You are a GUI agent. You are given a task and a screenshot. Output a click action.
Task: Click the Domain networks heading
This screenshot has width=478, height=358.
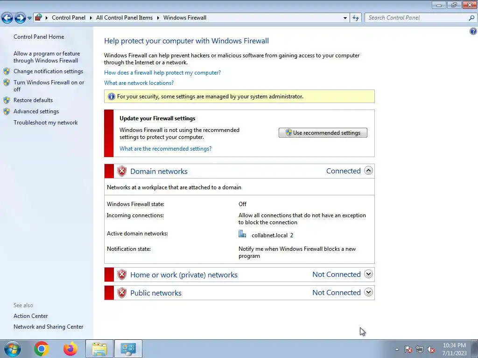[159, 172]
